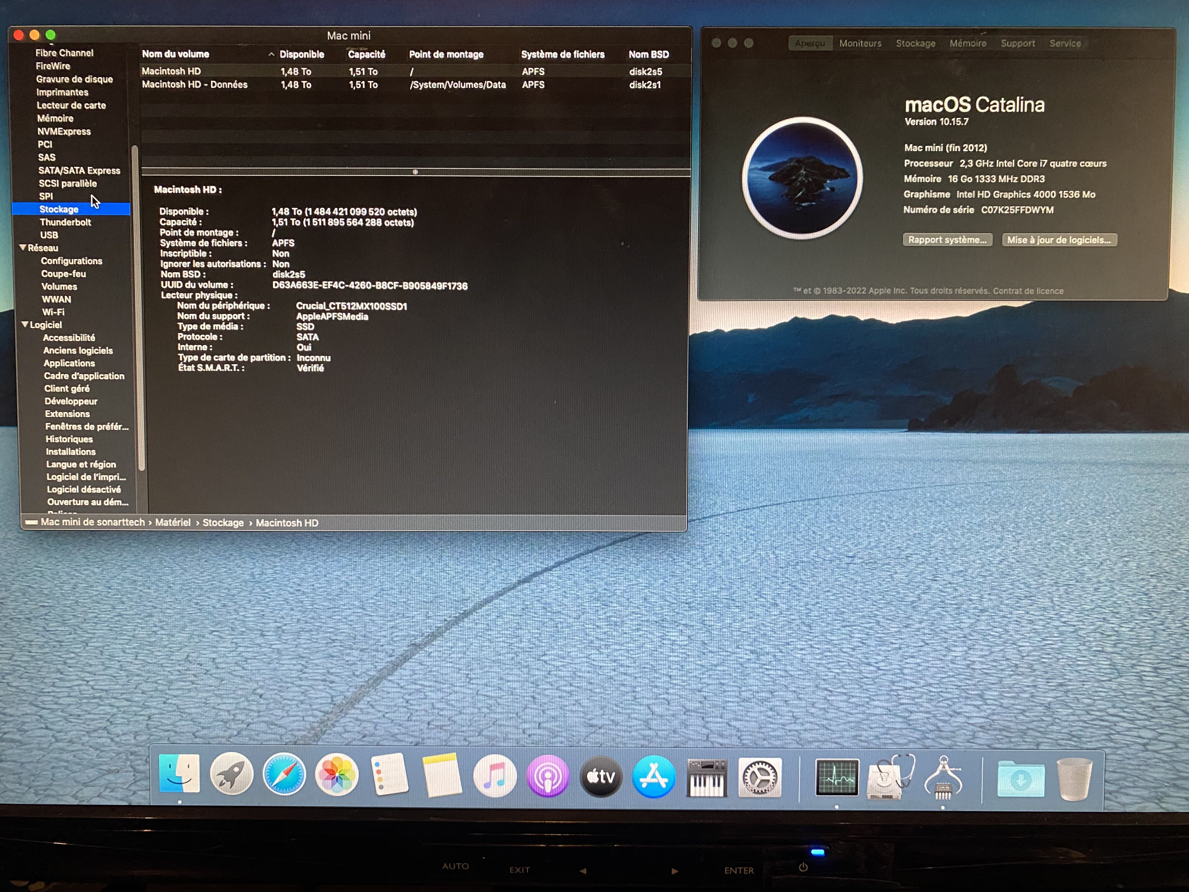Select Lecteur de carte item

pos(71,105)
